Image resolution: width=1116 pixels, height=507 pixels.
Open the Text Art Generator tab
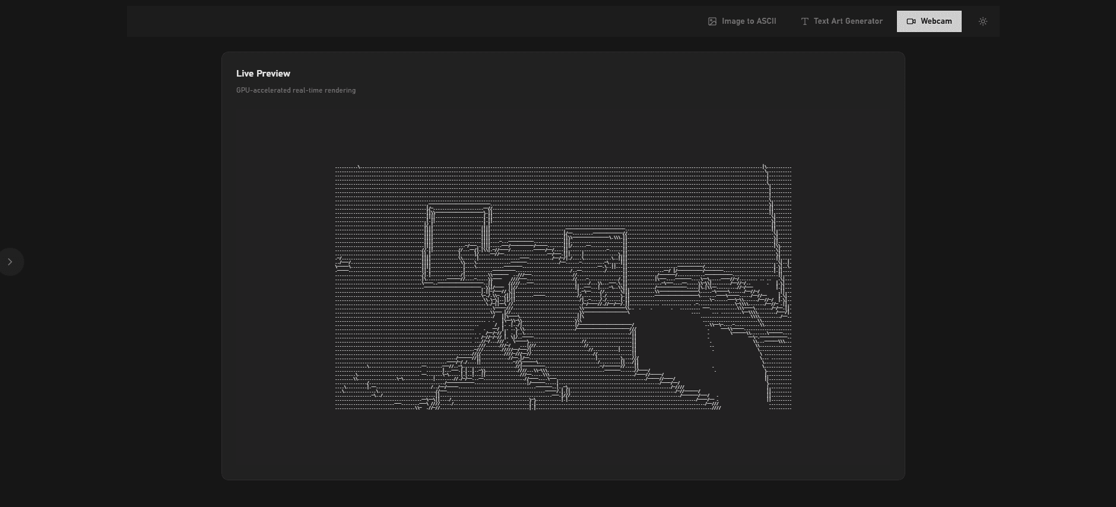coord(848,21)
